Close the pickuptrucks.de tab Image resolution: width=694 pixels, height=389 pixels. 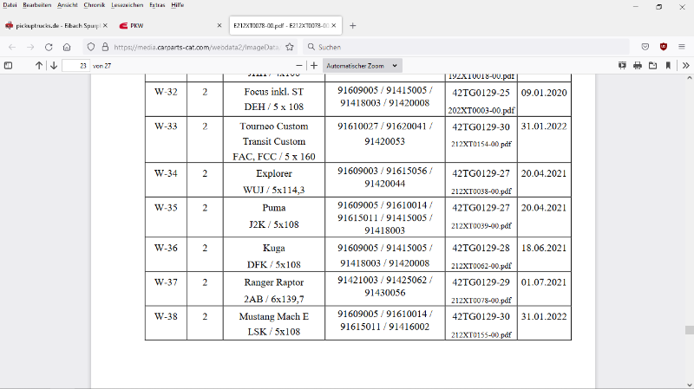click(105, 26)
